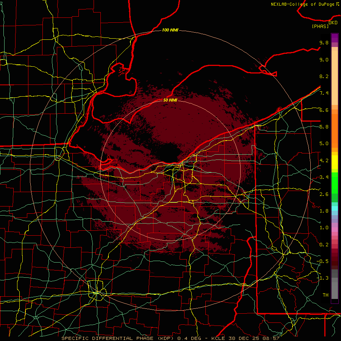This screenshot has width=341, height=341.
Task: Click the 2.6 scale value
Action: [x=324, y=194]
